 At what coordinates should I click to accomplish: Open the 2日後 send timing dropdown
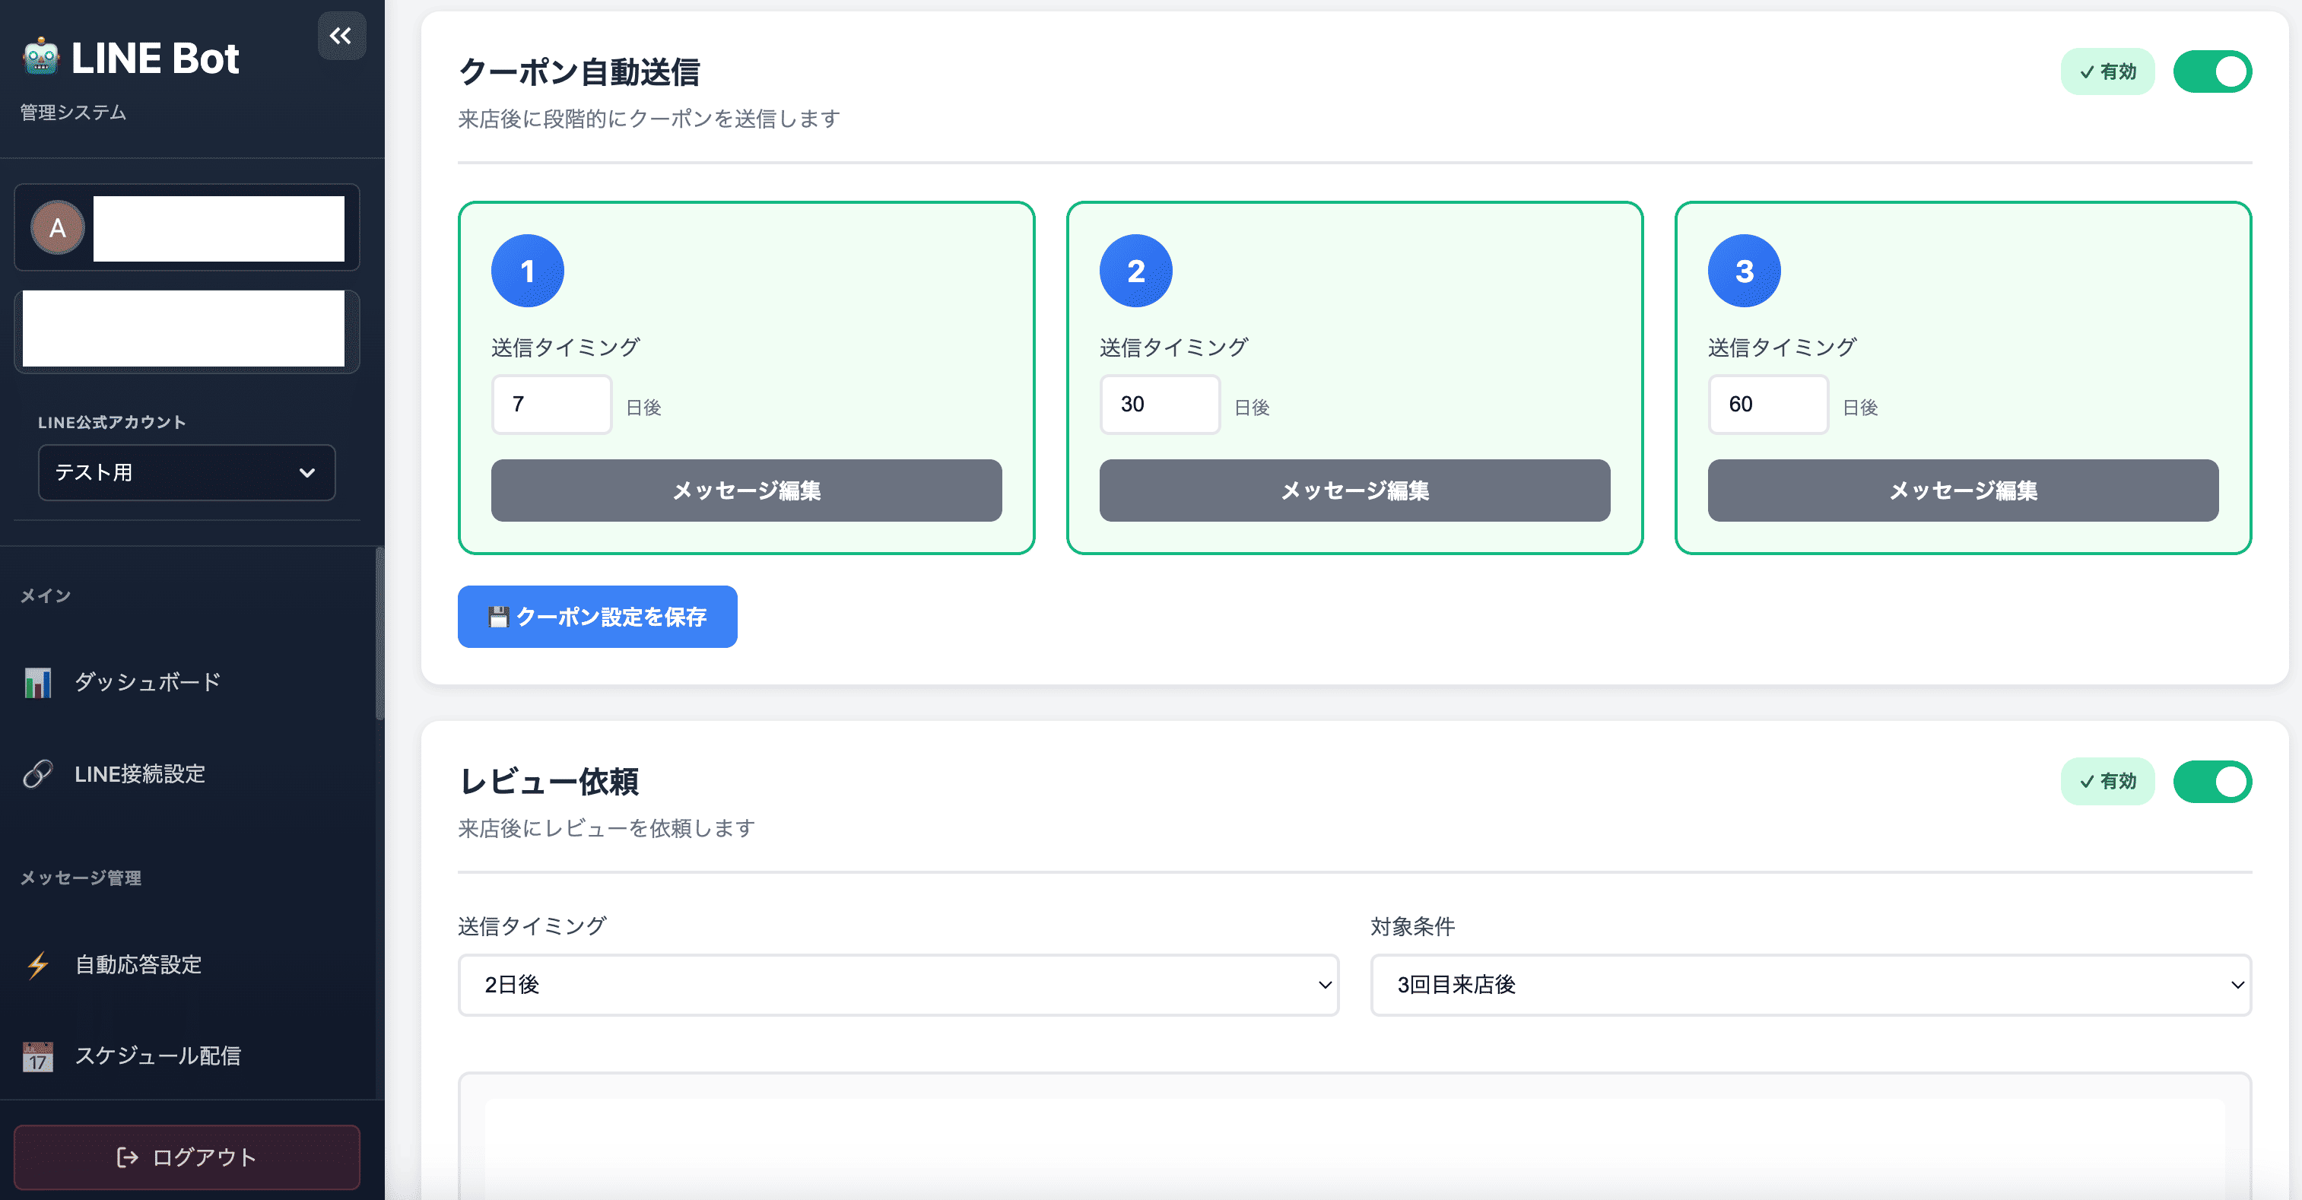897,985
